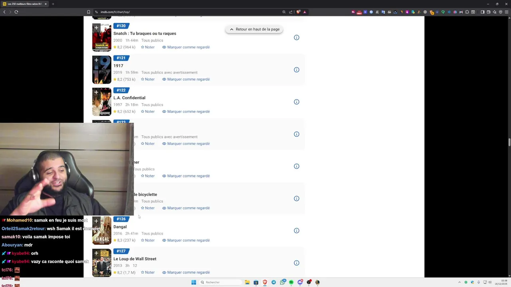
Task: Expand the system tray hidden icons chevron
Action: click(460, 282)
